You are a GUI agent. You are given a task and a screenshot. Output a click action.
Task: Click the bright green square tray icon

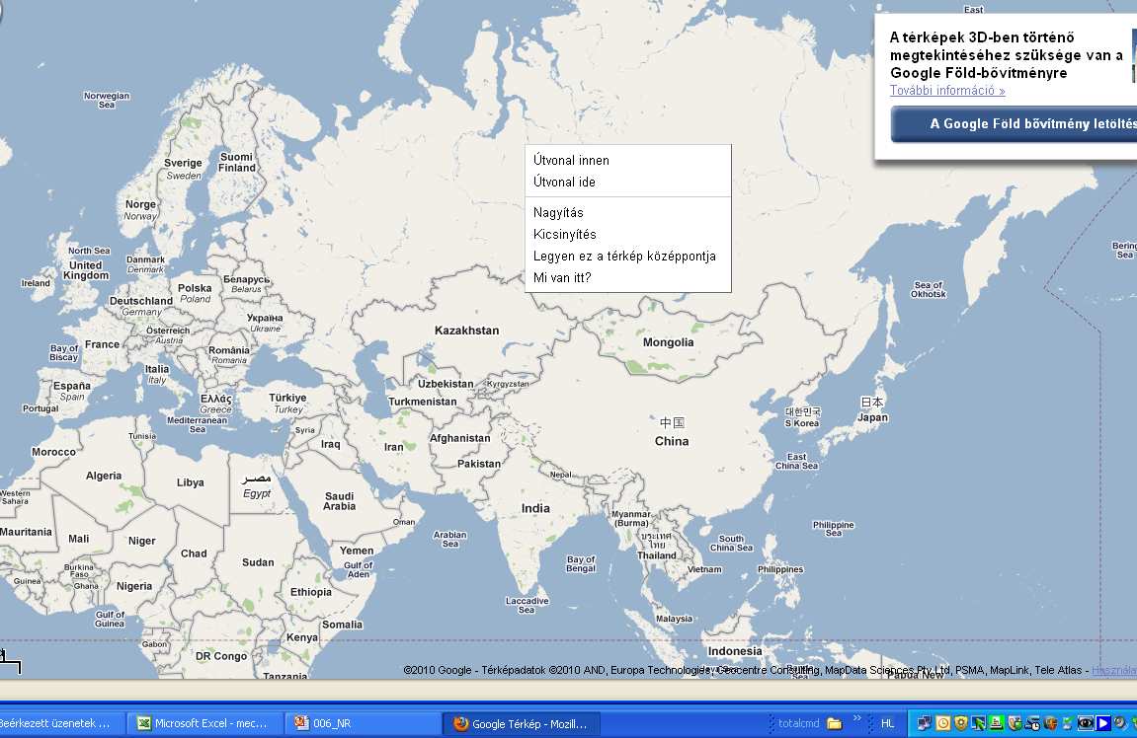(x=997, y=723)
